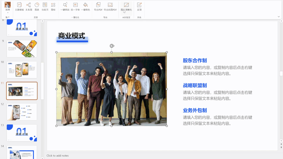283x159 pixels.
Task: Expand the account dropdown arrow under 海博
Action: [x=8, y=13]
